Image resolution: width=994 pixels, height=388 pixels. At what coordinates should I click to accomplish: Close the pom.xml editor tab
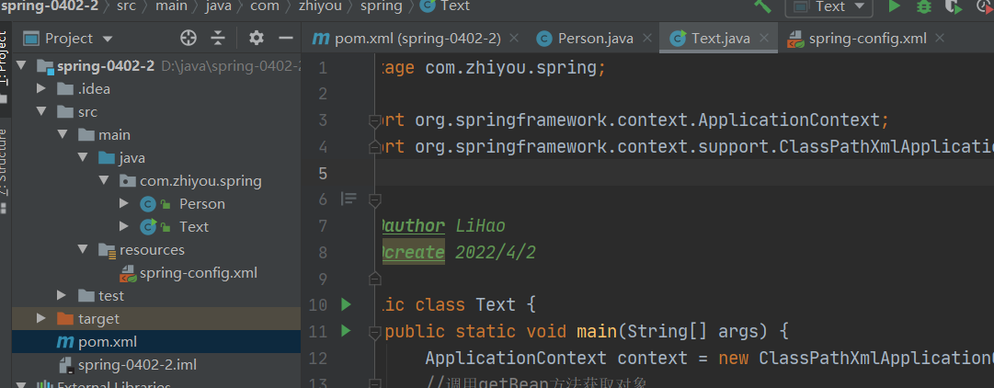(x=514, y=39)
